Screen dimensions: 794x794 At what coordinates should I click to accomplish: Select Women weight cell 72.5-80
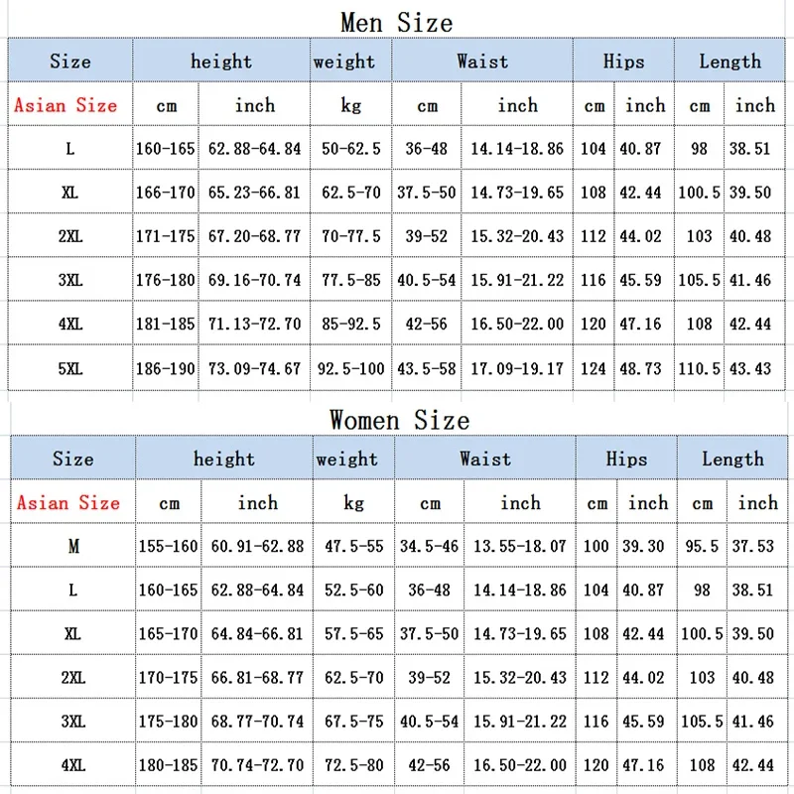pos(353,764)
